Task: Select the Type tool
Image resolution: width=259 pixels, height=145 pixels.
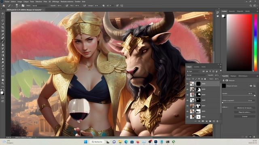Action: (x=3, y=69)
